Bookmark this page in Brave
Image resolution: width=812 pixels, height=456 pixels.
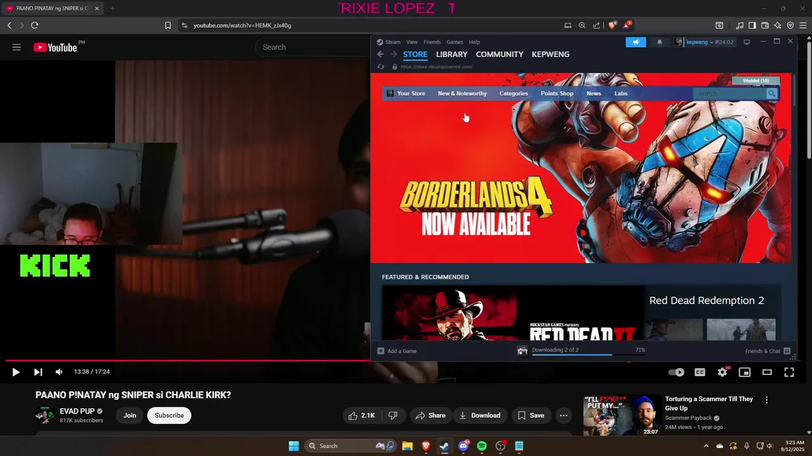click(x=167, y=25)
